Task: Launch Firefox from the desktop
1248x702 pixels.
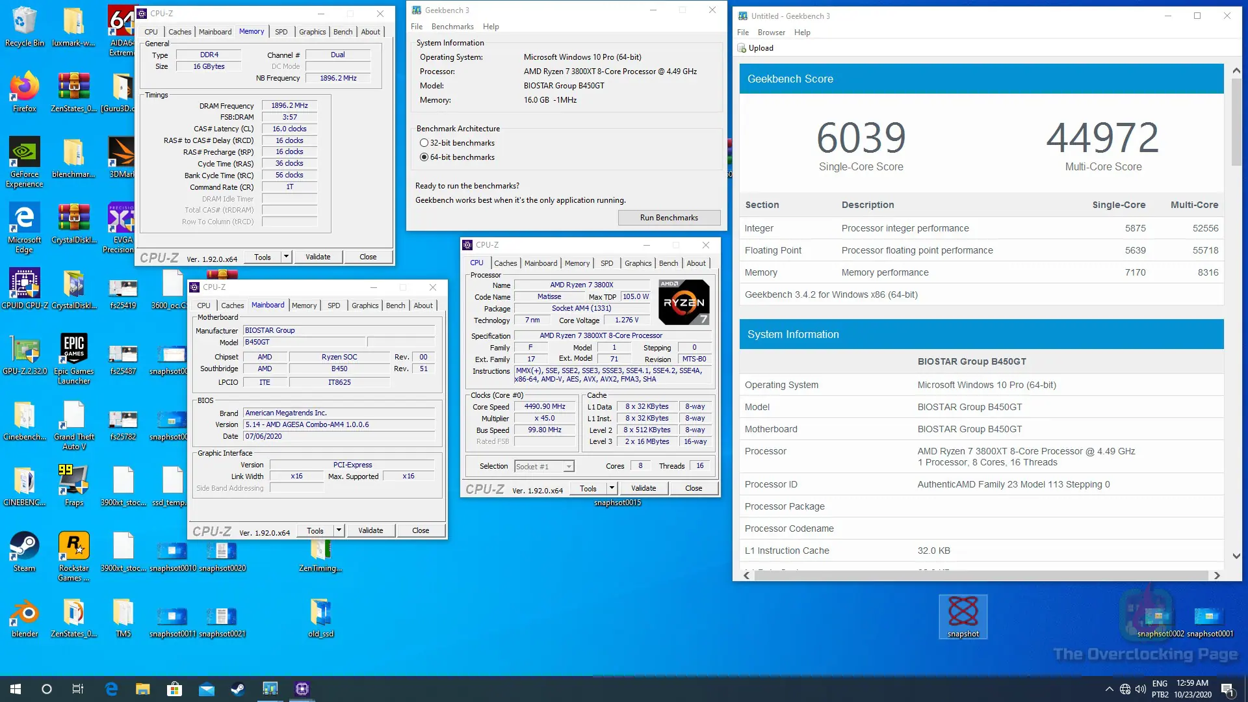Action: 24,92
